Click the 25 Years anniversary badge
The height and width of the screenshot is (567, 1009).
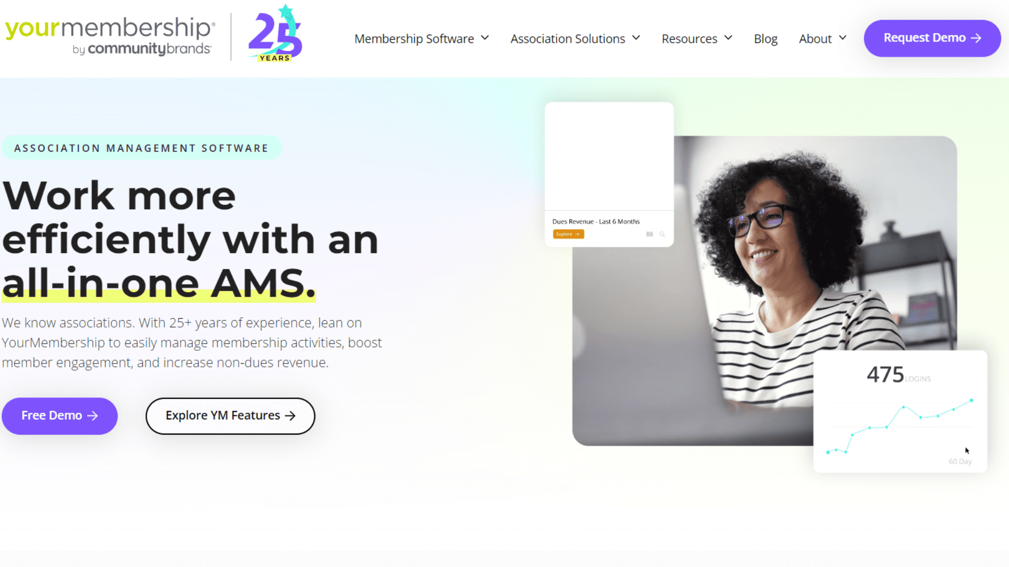click(x=275, y=34)
